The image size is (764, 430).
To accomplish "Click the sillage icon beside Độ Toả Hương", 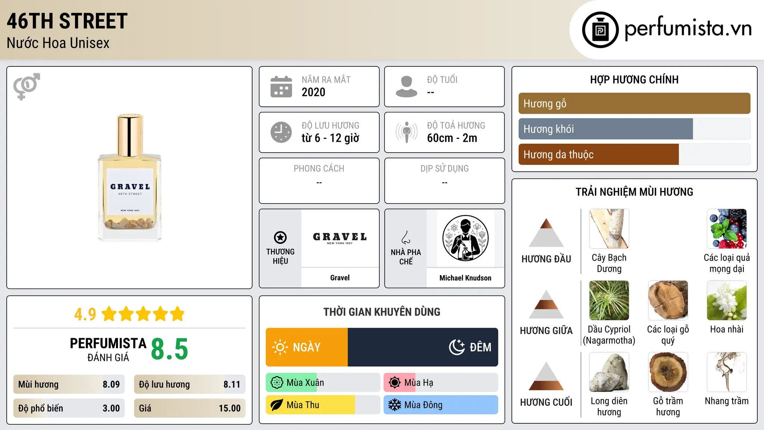I will (407, 132).
